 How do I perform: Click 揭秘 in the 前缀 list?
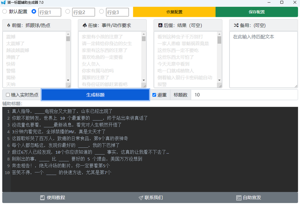point(11,78)
